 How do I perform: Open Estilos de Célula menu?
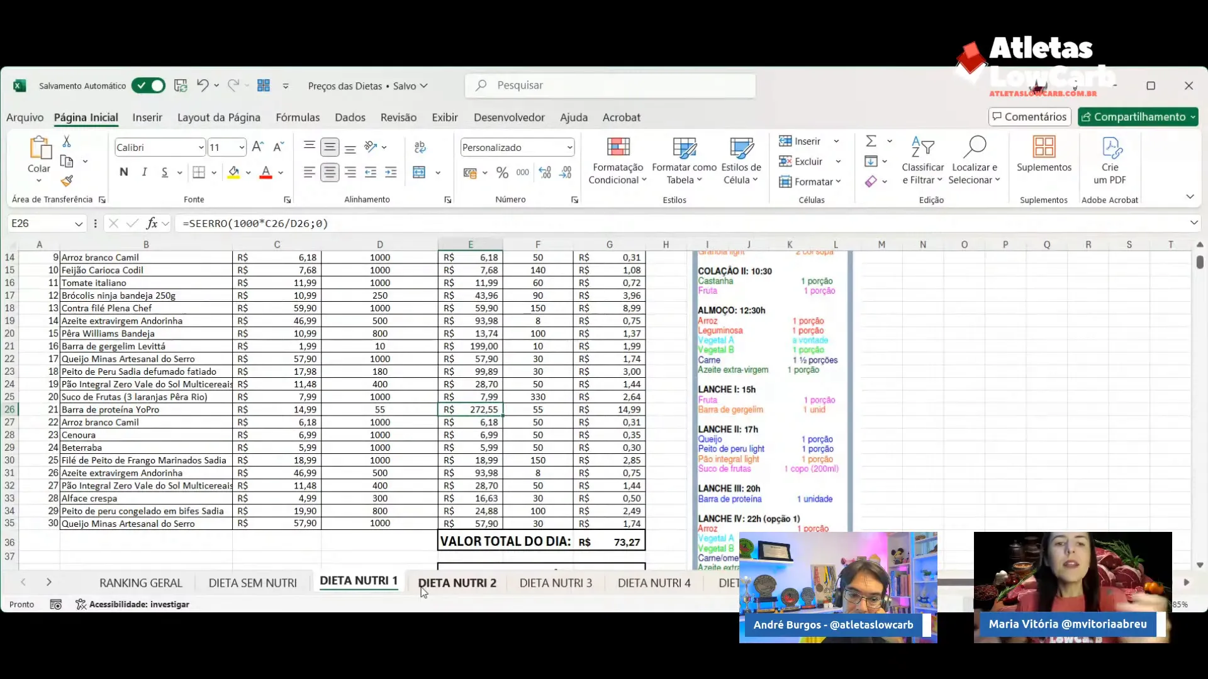741,161
